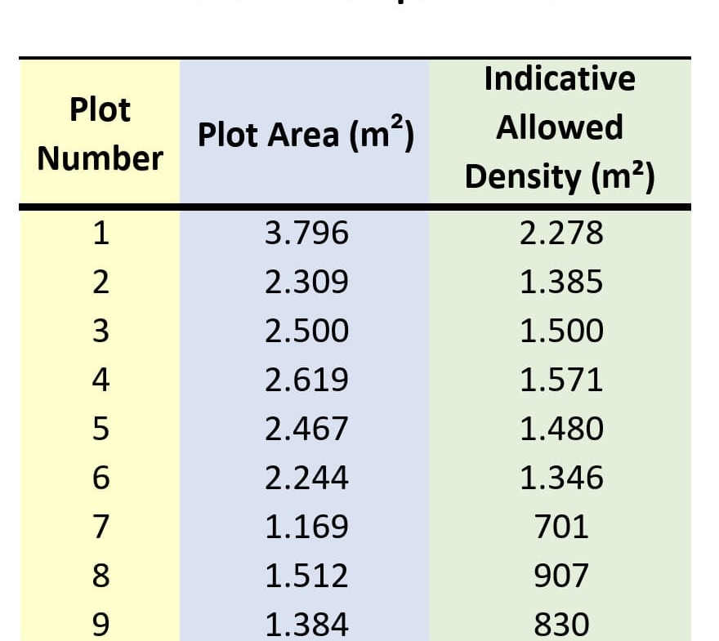719x641 pixels.
Task: Select plot area value 1.169
Action: [306, 527]
